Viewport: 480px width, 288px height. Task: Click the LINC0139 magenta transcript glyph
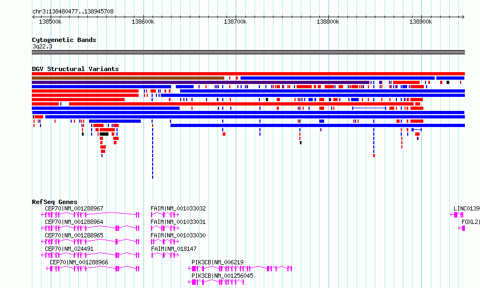(x=457, y=215)
